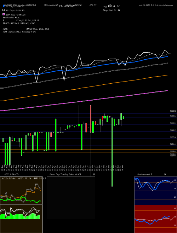Click the tall red candle in early October
This screenshot has height=233, width=177.
click(x=91, y=119)
